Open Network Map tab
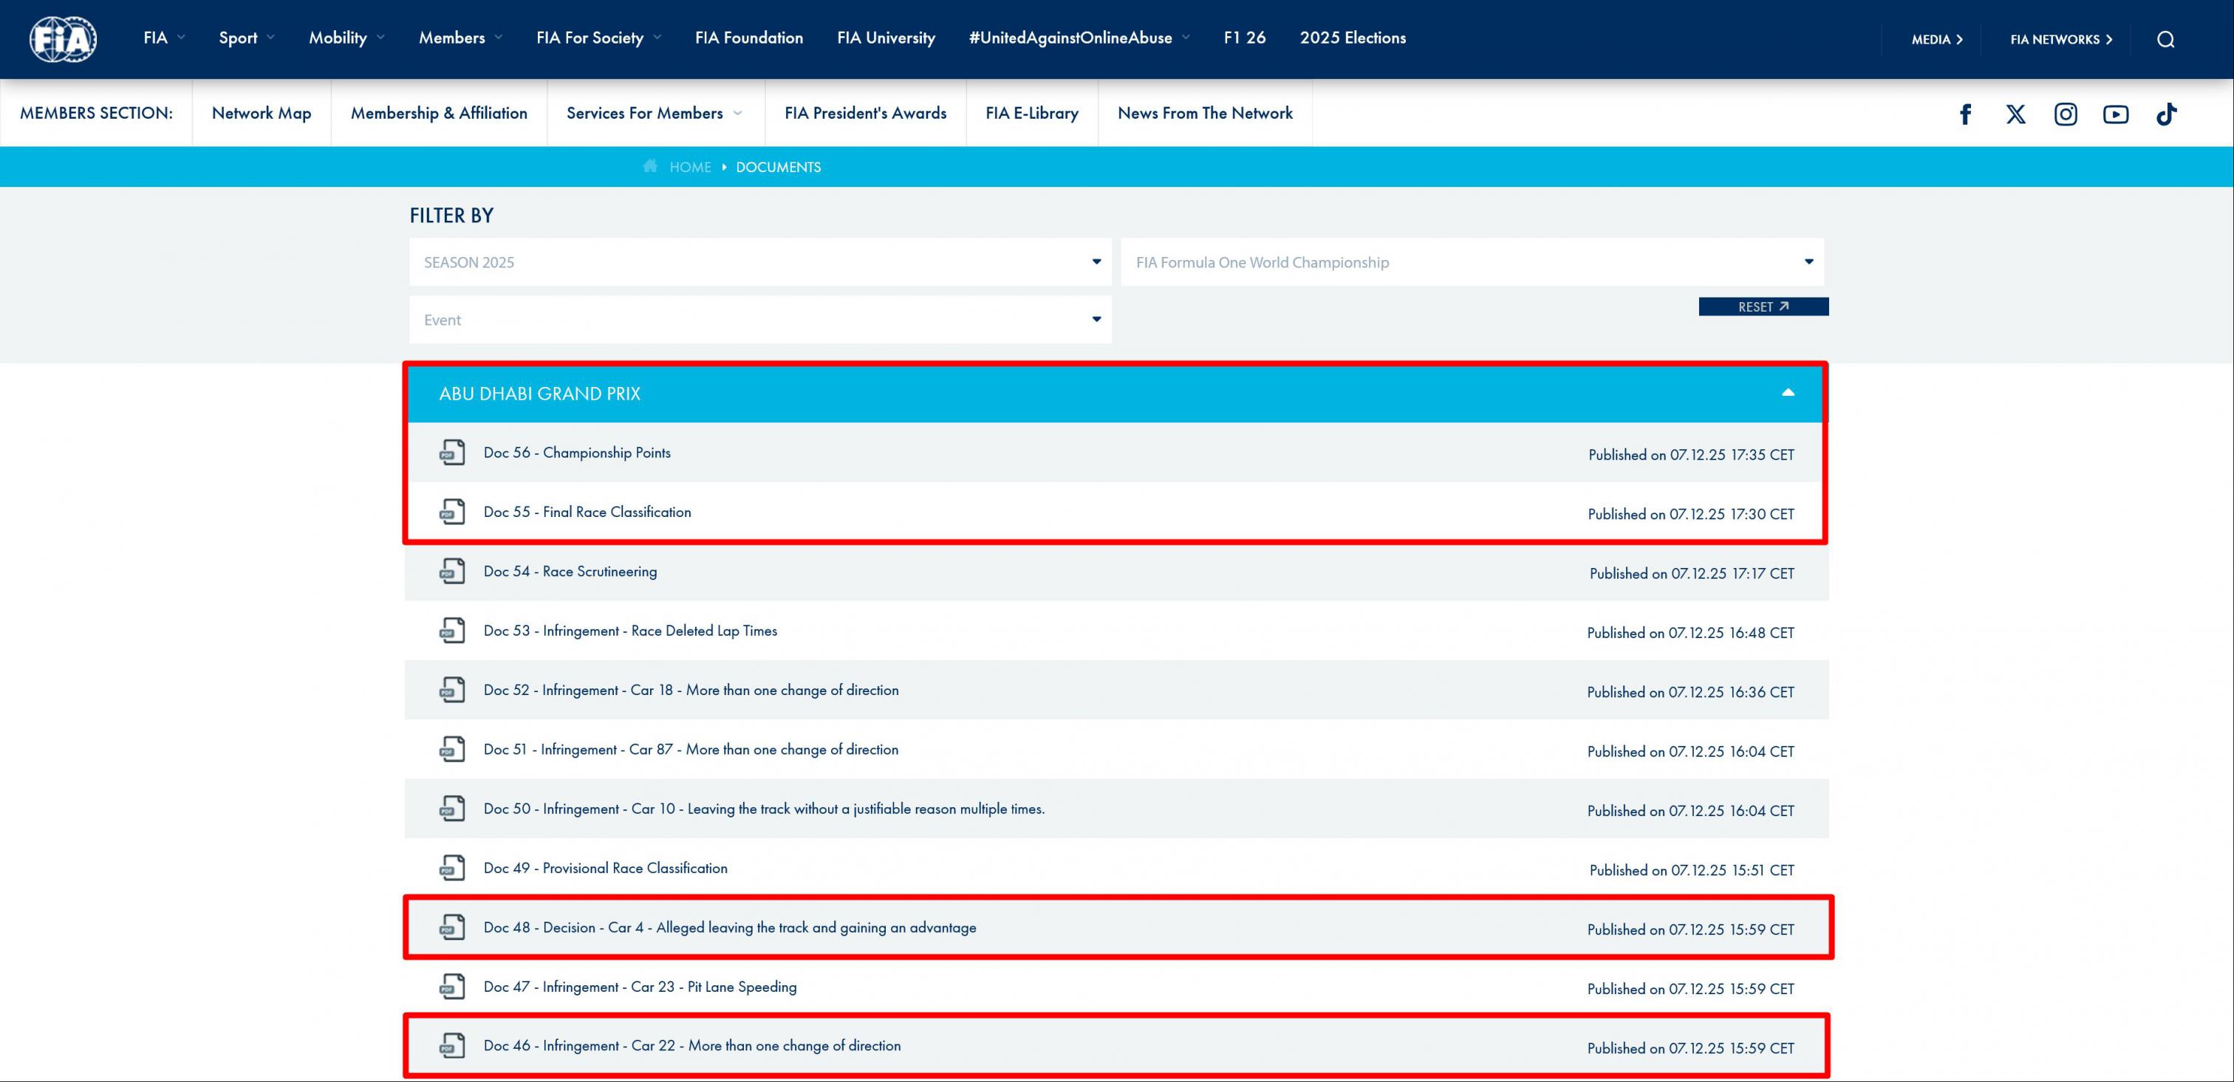This screenshot has height=1082, width=2234. click(261, 113)
